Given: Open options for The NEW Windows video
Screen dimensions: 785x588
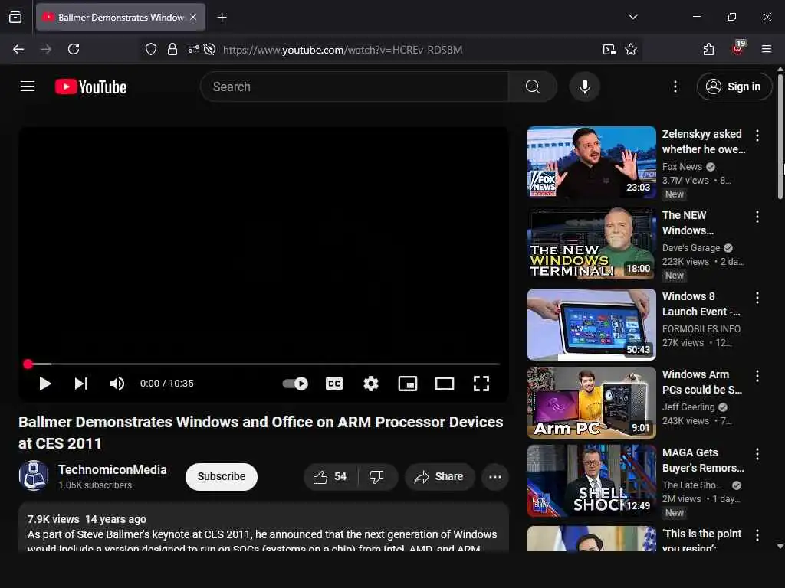Looking at the screenshot, I should (x=757, y=217).
